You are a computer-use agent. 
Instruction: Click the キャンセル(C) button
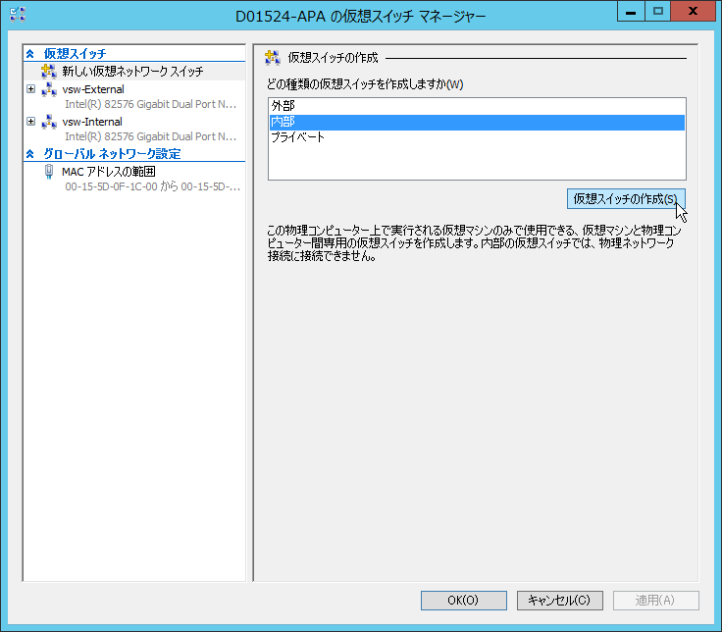point(560,601)
